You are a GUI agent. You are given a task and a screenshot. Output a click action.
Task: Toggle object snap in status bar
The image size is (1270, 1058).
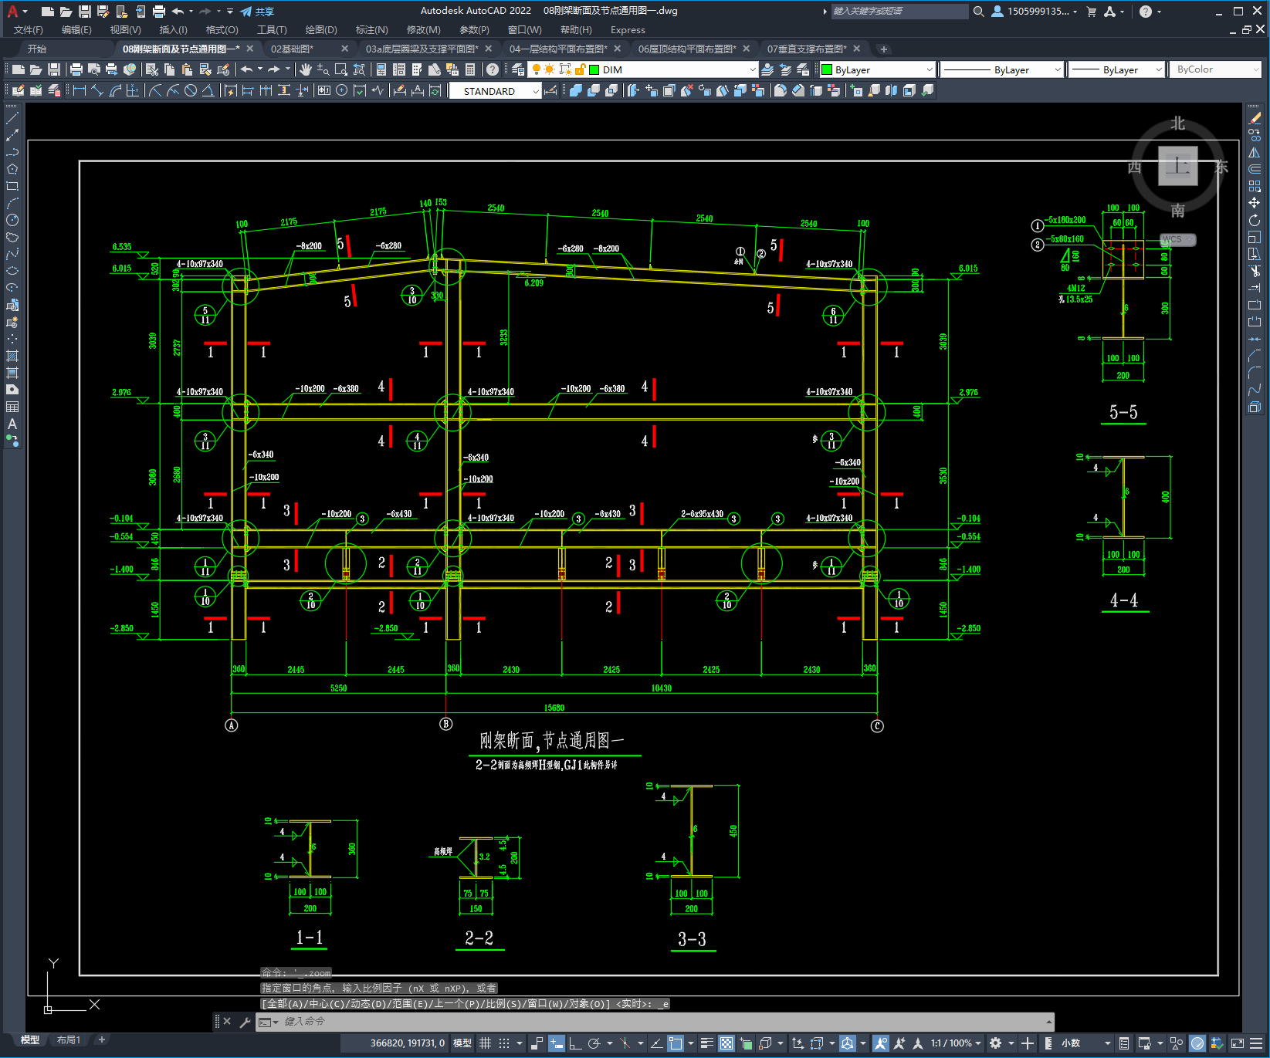(x=676, y=1043)
